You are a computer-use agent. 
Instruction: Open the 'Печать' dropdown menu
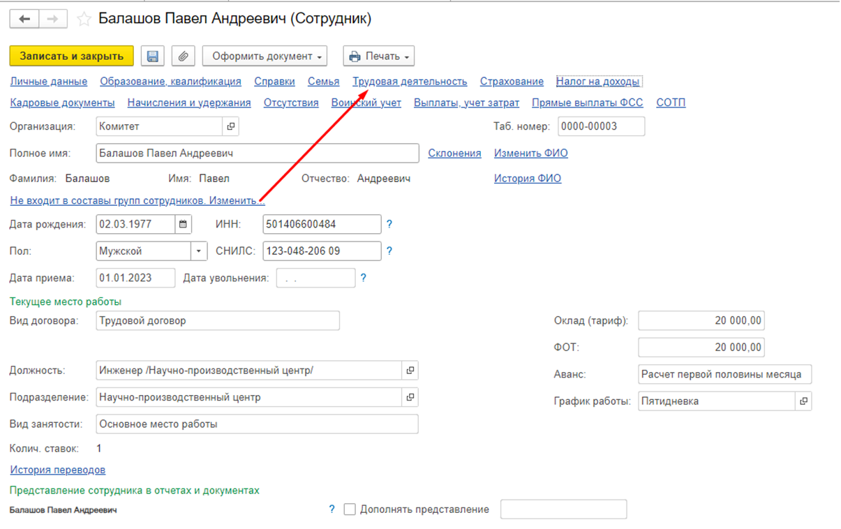click(378, 57)
